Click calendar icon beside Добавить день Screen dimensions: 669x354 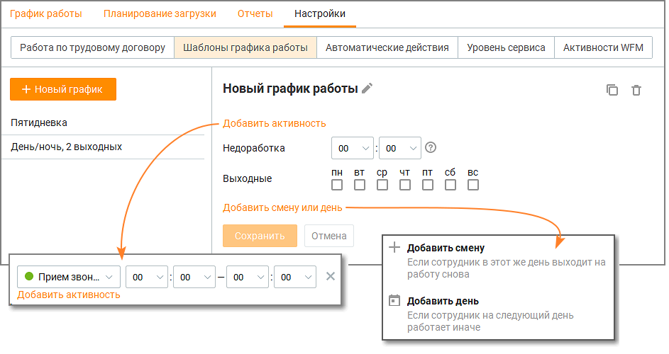[394, 300]
